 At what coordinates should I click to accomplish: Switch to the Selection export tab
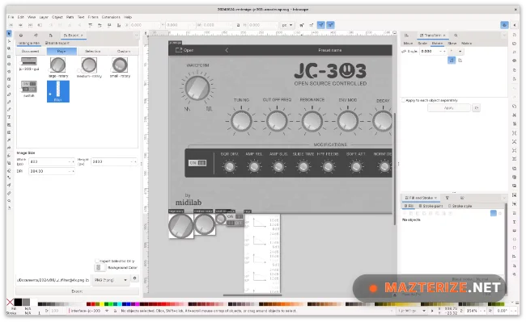92,51
